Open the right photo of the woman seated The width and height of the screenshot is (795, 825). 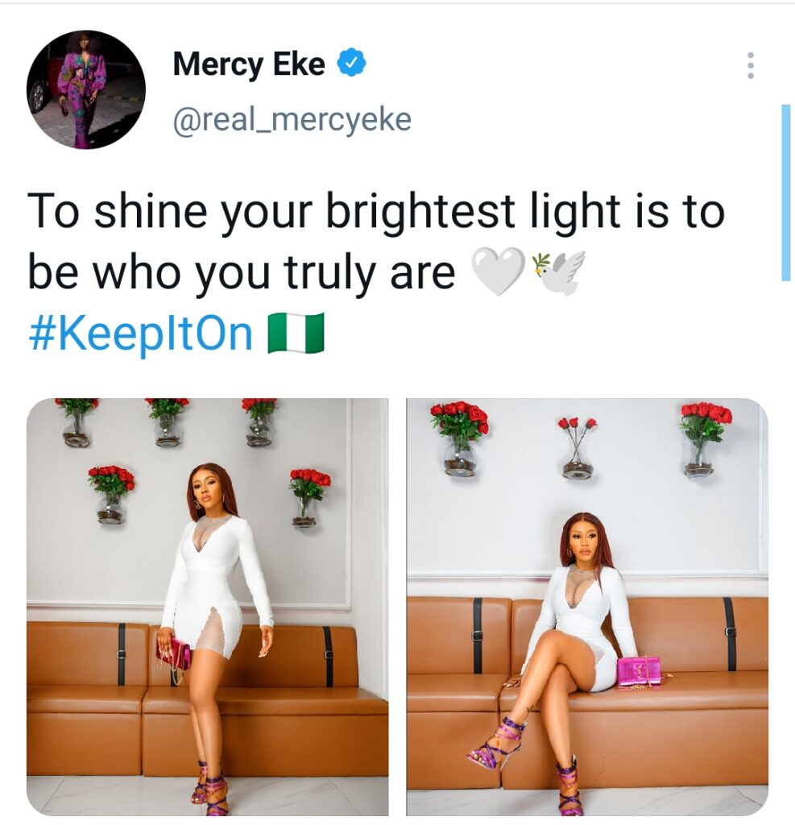point(586,606)
